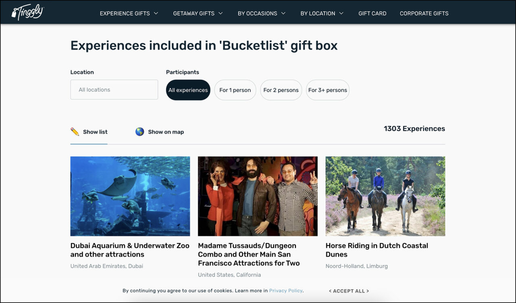Viewport: 516px width, 303px height.
Task: Click the globe icon beside Show on map
Action: click(139, 131)
